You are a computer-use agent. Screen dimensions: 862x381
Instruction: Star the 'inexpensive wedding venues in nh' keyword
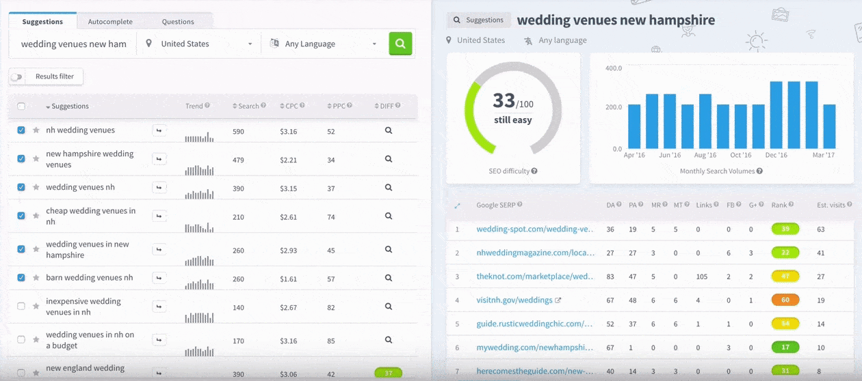[36, 307]
